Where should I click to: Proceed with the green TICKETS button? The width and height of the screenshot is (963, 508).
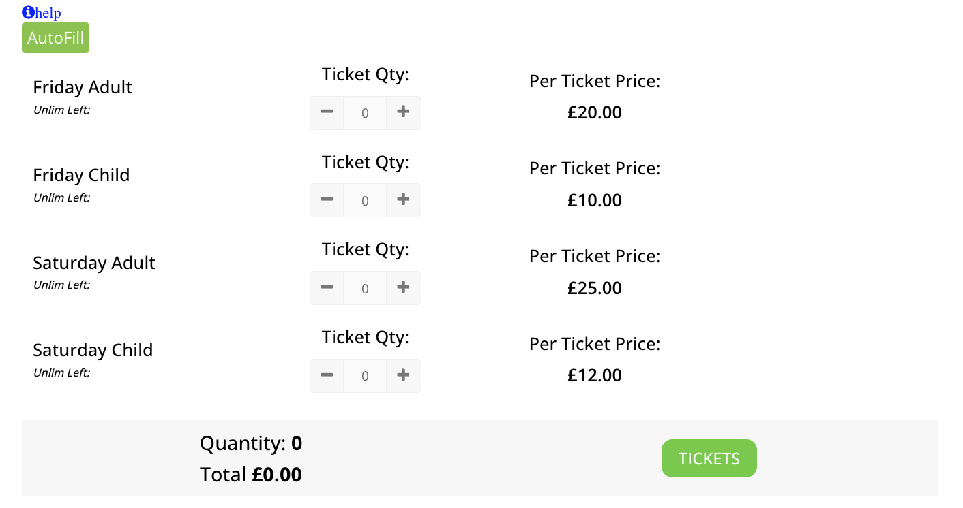709,458
